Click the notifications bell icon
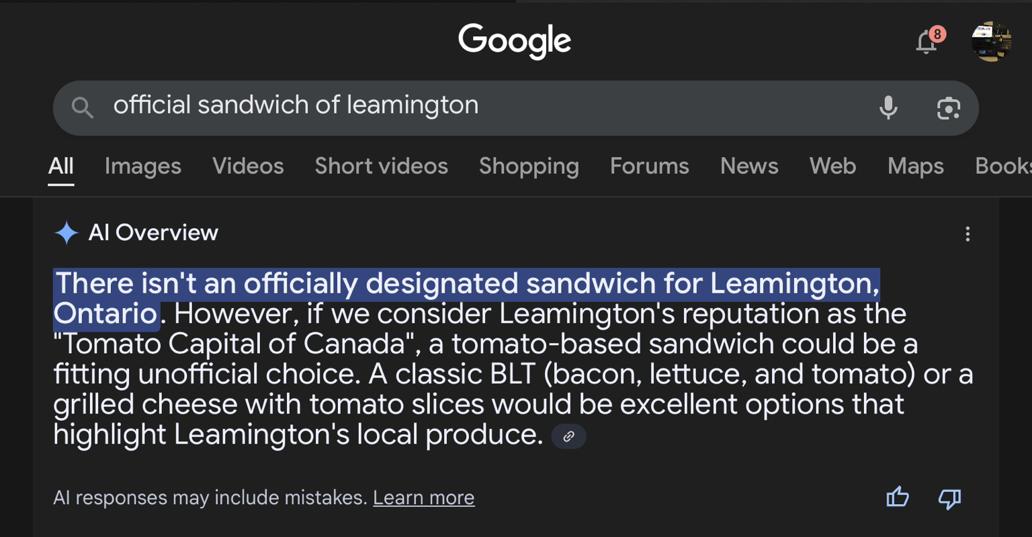1032x537 pixels. pos(927,42)
